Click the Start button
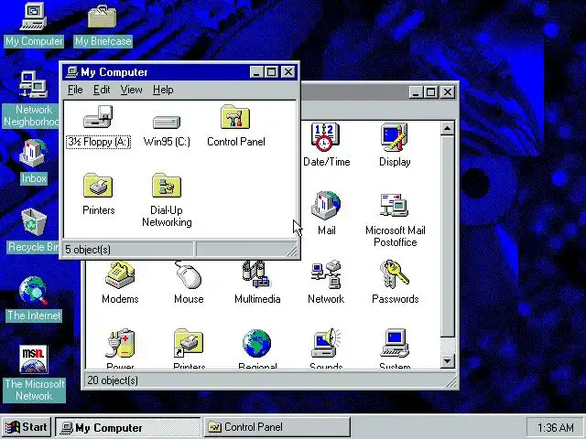 (x=27, y=427)
